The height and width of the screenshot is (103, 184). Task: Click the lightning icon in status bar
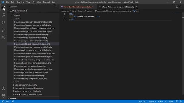pos(13,101)
